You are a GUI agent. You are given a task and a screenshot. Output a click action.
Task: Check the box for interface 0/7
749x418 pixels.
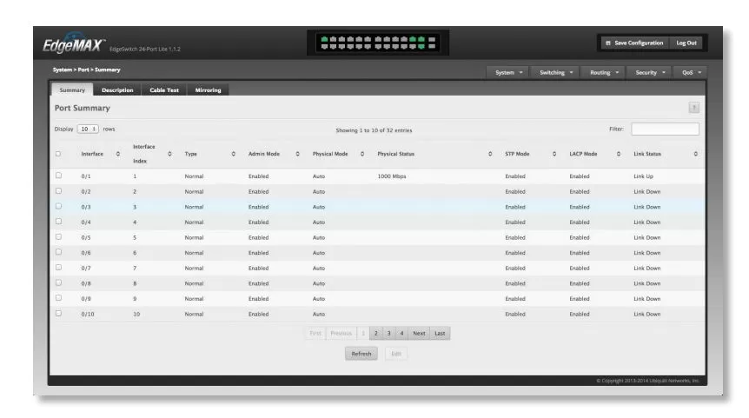(59, 267)
